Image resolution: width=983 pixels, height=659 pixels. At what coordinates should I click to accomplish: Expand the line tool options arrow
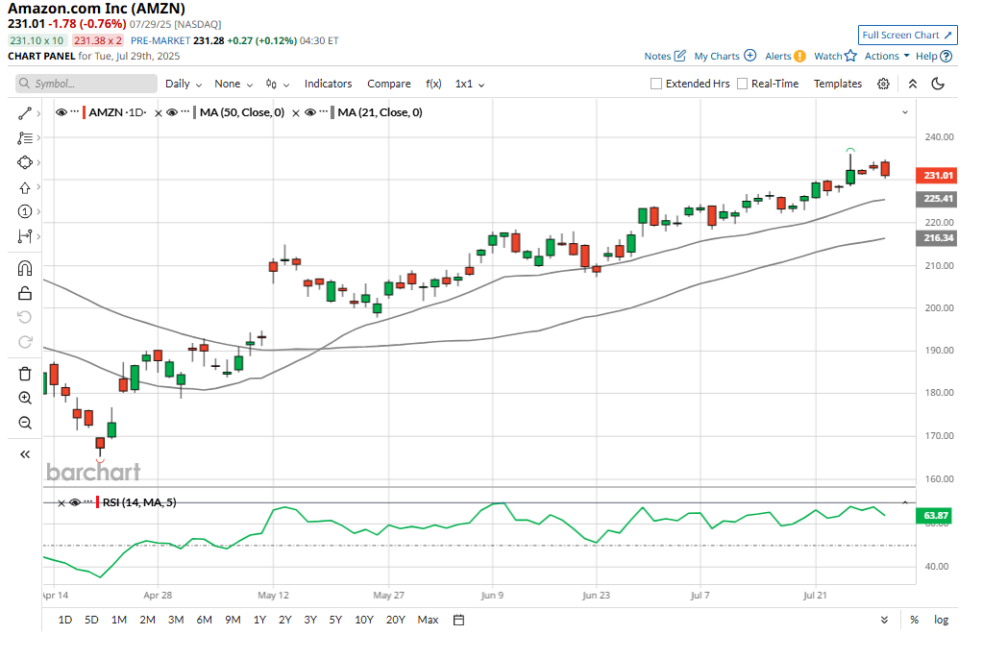(38, 113)
